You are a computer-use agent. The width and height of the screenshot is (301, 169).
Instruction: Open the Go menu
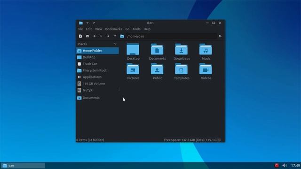127,29
